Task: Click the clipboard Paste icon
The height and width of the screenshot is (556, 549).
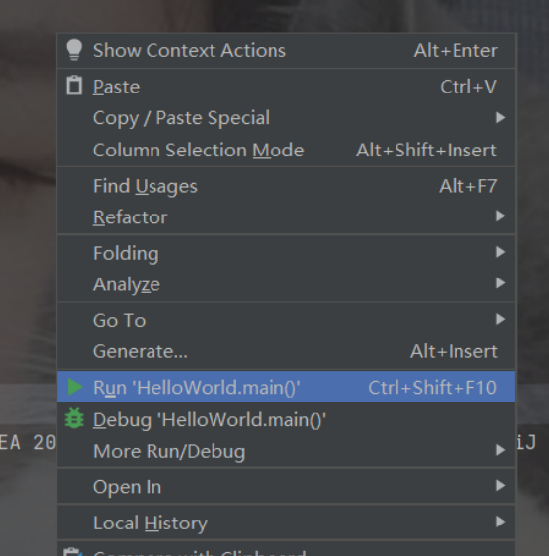Action: coord(74,86)
